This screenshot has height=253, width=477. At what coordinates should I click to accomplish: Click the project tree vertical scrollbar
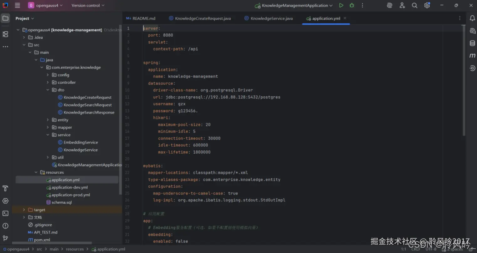tap(120, 110)
